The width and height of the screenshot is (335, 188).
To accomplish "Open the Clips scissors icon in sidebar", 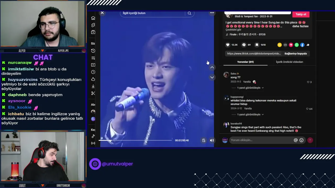I will click(93, 93).
